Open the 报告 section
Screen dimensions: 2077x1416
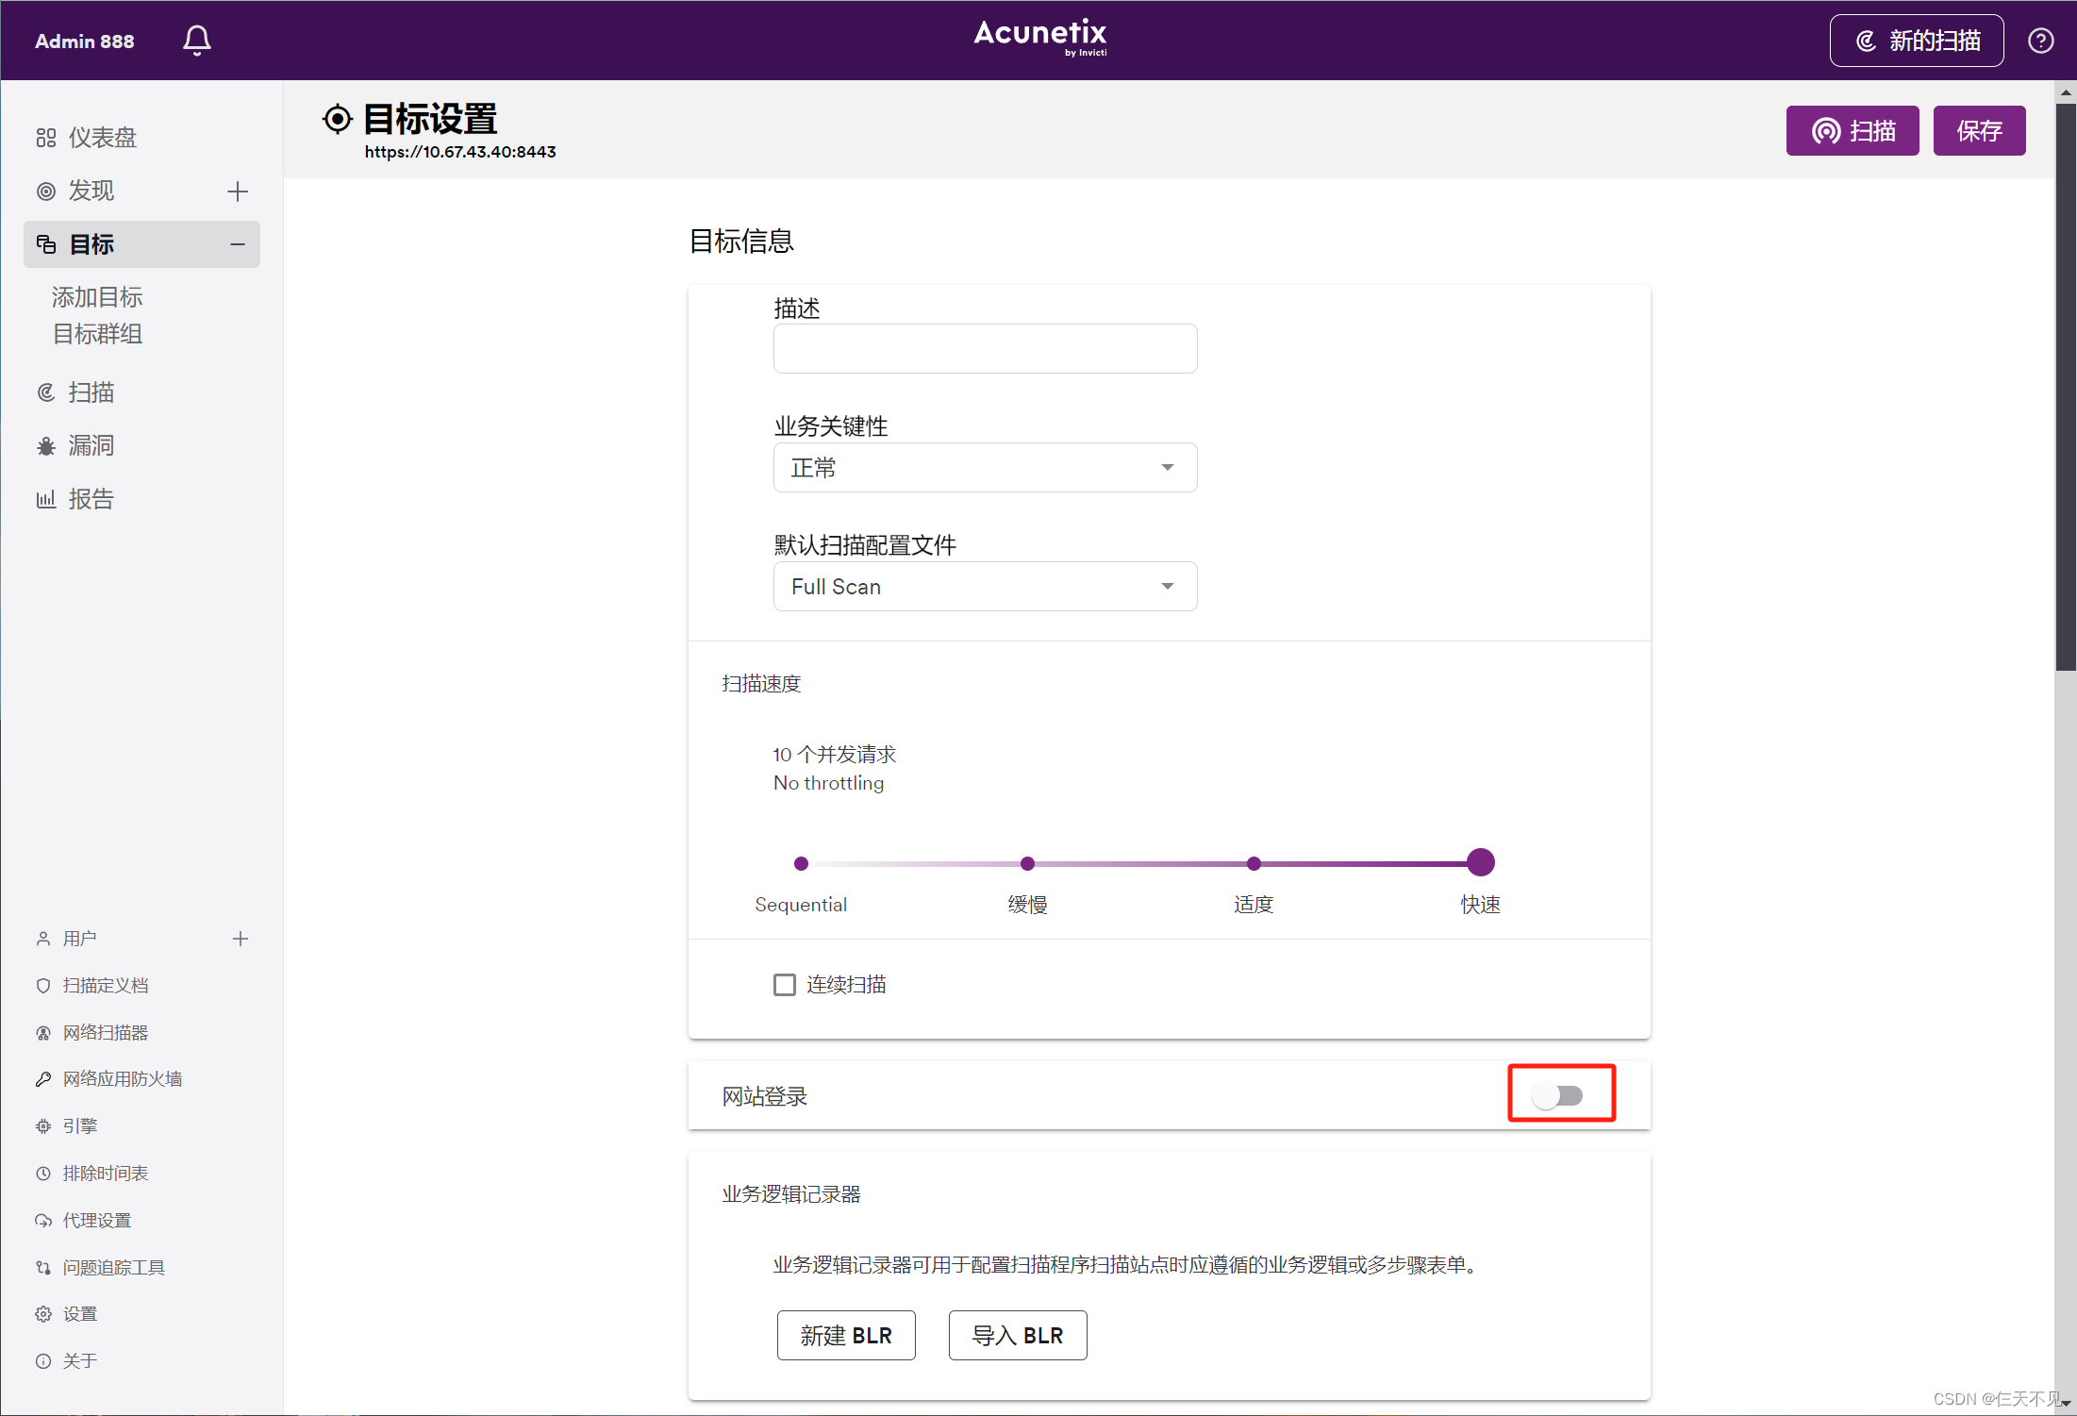[x=91, y=498]
